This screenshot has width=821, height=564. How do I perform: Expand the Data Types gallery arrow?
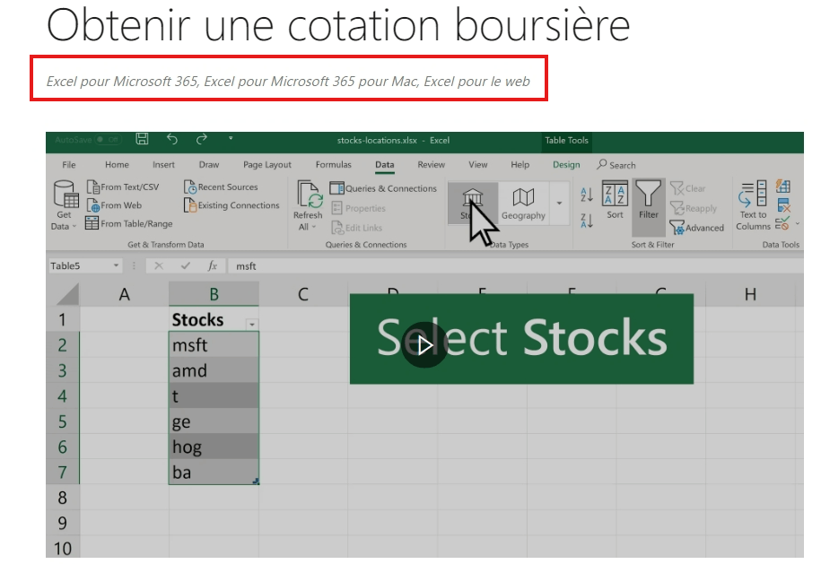point(559,204)
